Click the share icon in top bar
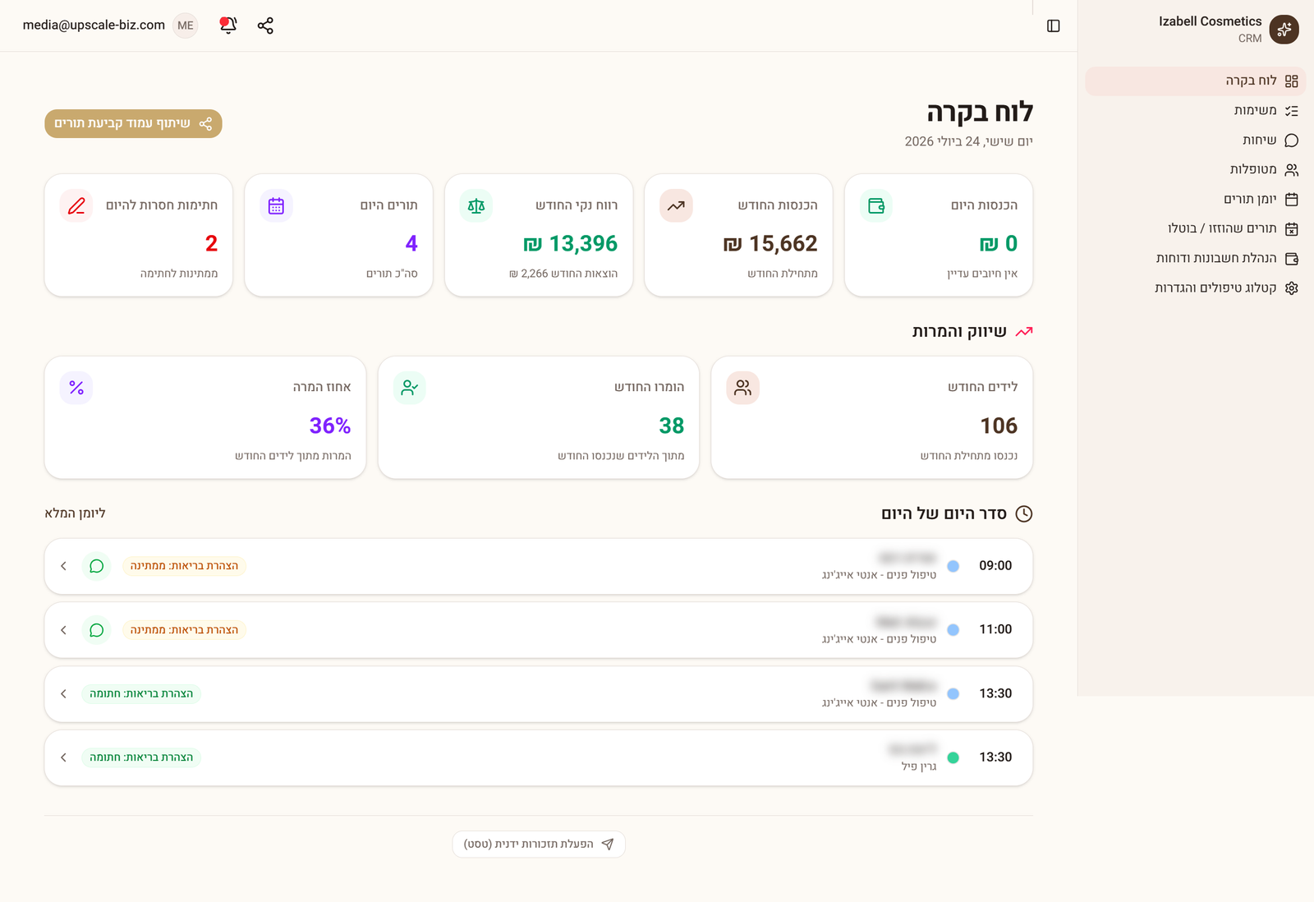This screenshot has width=1314, height=902. [265, 25]
